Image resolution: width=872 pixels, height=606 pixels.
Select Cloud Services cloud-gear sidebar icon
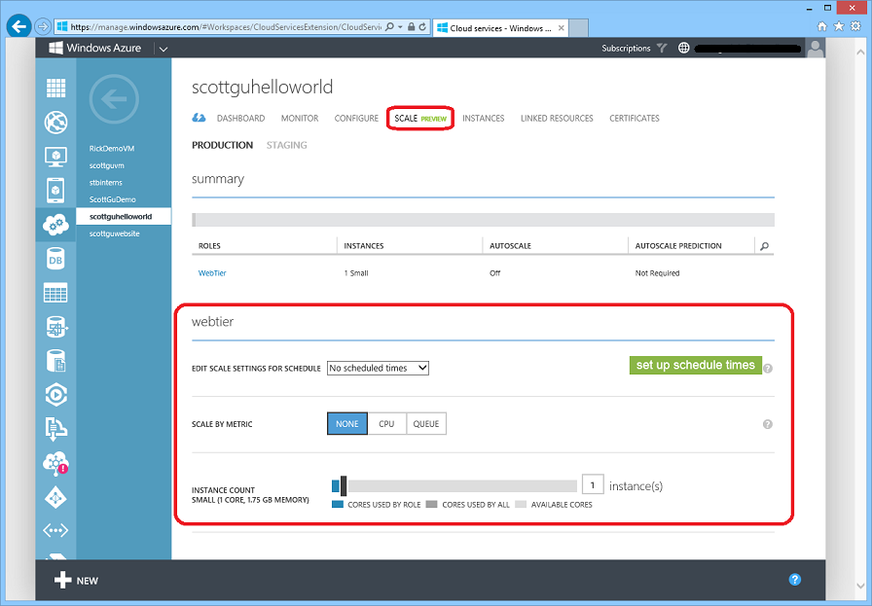pos(55,225)
